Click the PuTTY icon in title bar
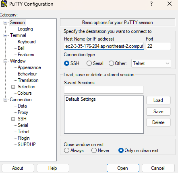The image size is (178, 173). click(x=4, y=4)
